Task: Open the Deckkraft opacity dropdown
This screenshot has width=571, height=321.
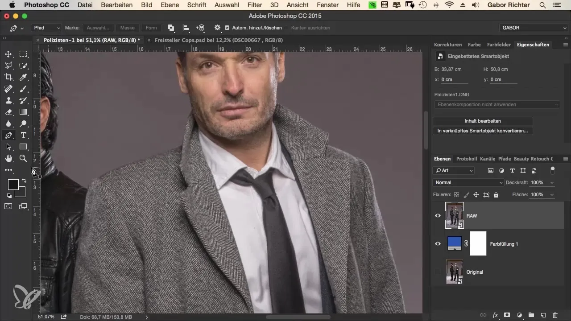Action: pyautogui.click(x=552, y=183)
